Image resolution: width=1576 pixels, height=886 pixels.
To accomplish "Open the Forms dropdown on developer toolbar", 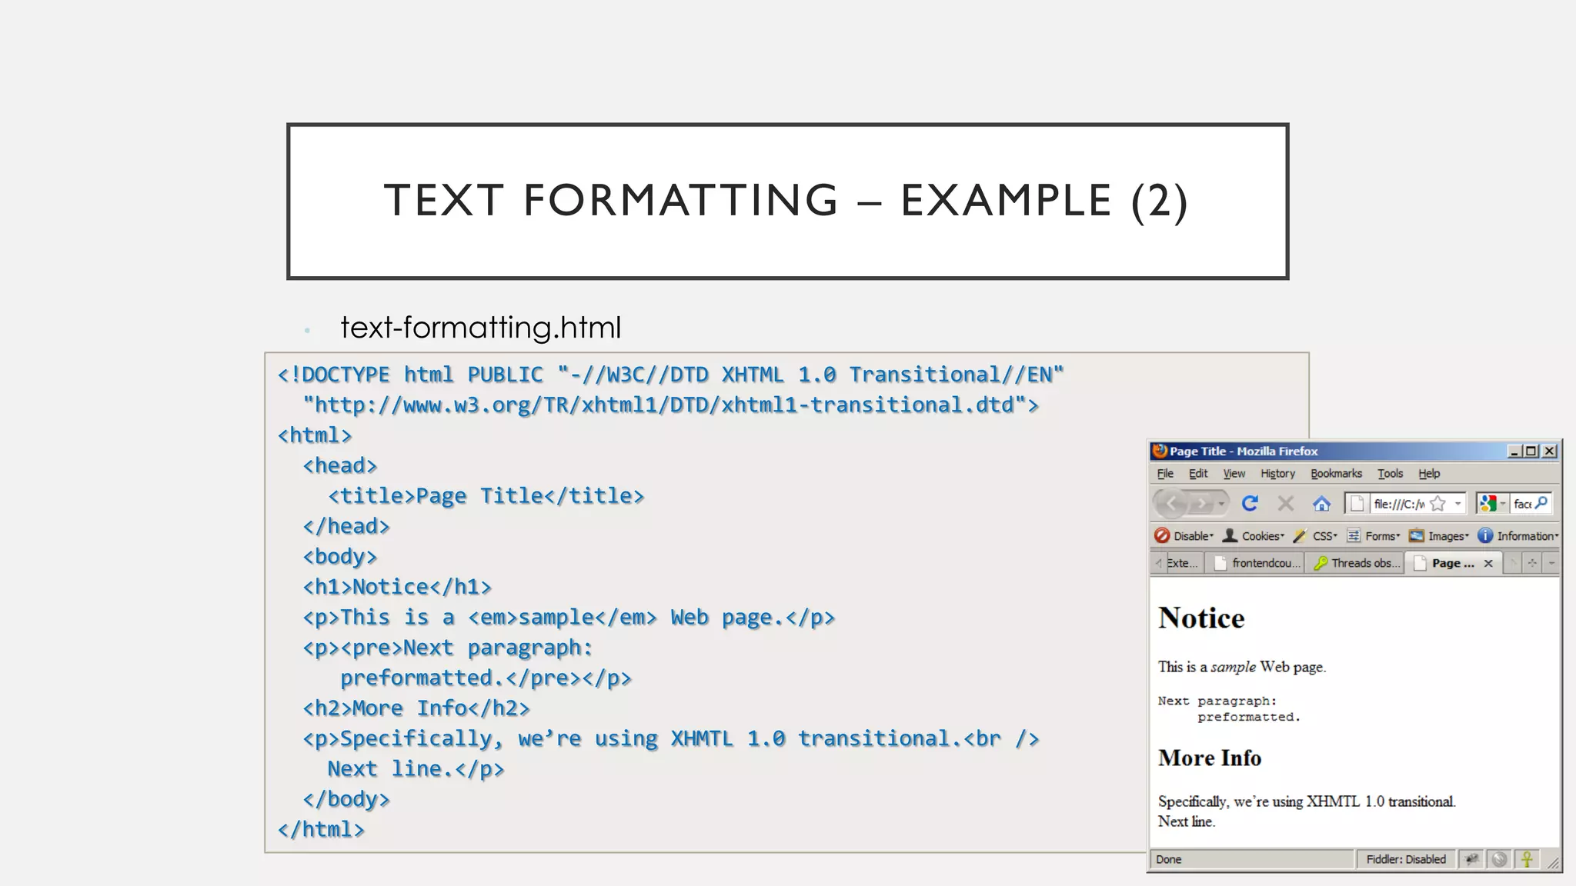I will [x=1373, y=536].
